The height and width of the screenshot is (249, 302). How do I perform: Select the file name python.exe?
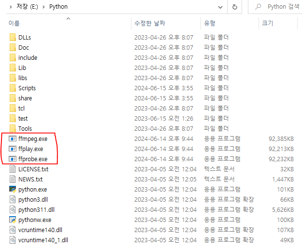33,190
